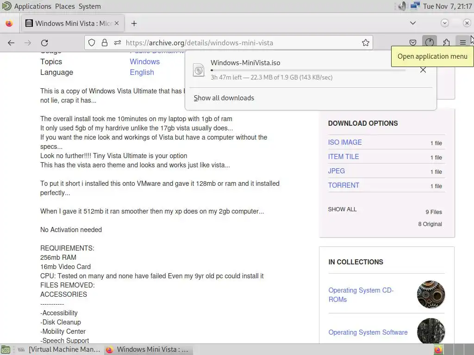Screen dimensions: 474x355
Task: Click the Save to Pocket icon
Action: 412,43
